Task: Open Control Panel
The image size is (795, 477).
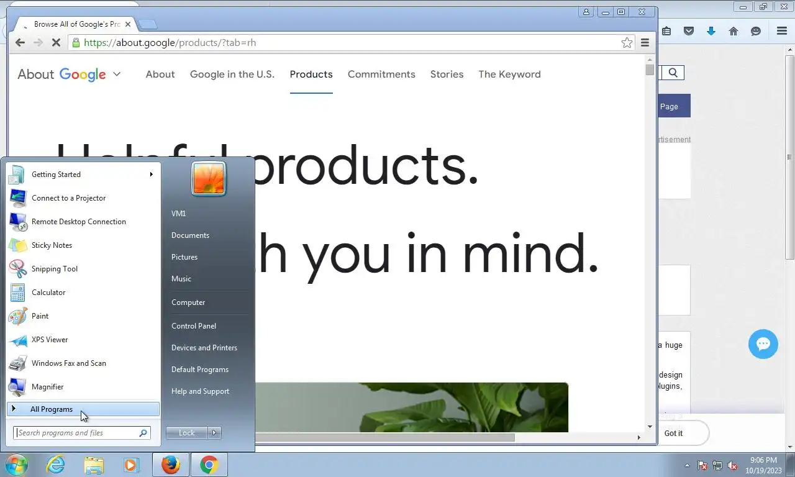Action: (194, 326)
